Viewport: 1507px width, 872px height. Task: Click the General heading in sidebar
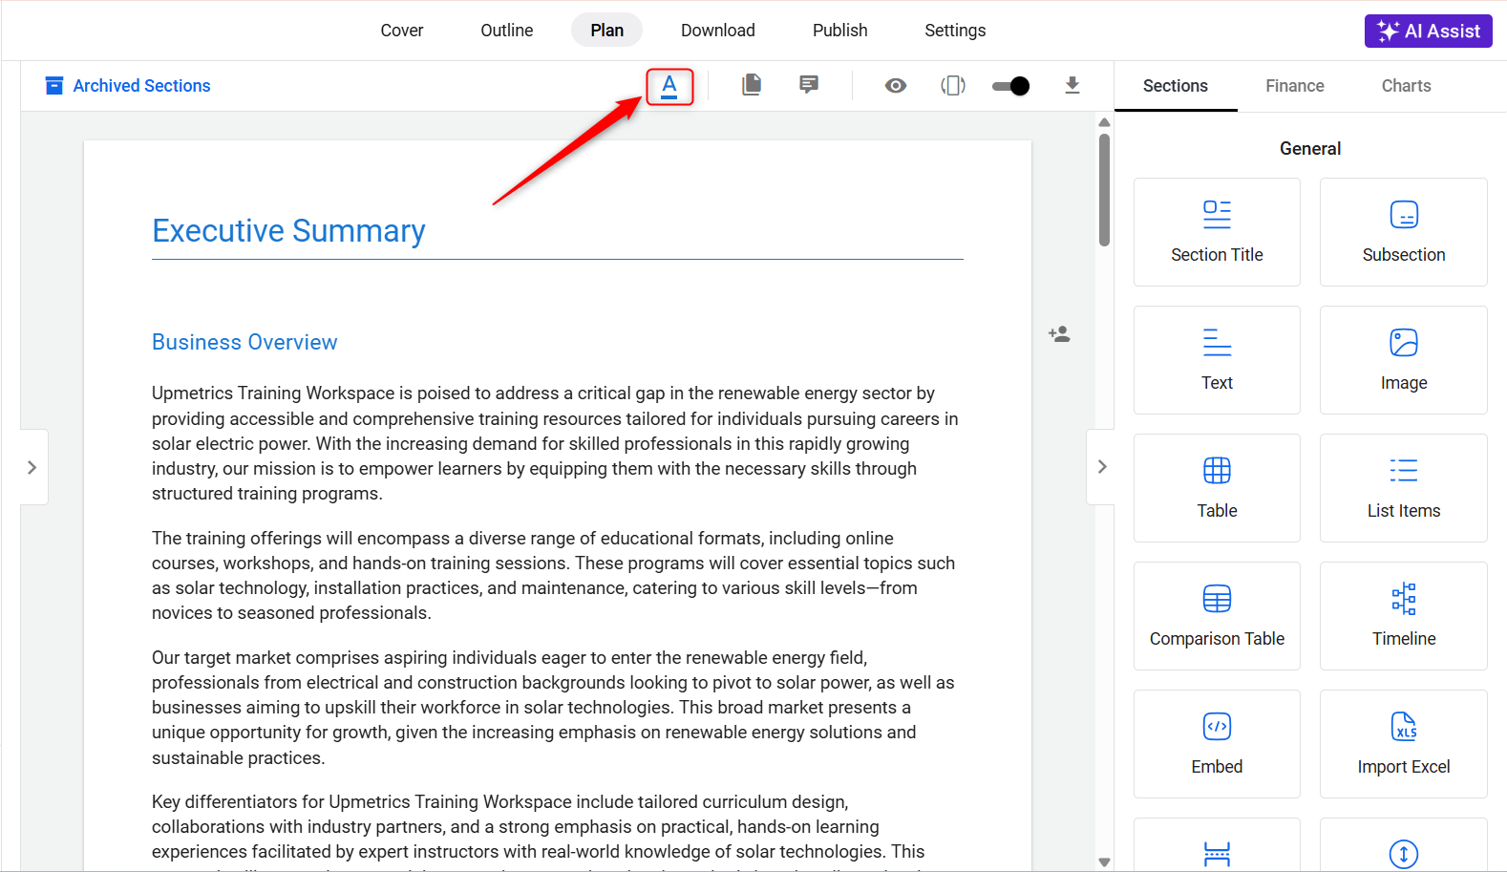pyautogui.click(x=1310, y=149)
